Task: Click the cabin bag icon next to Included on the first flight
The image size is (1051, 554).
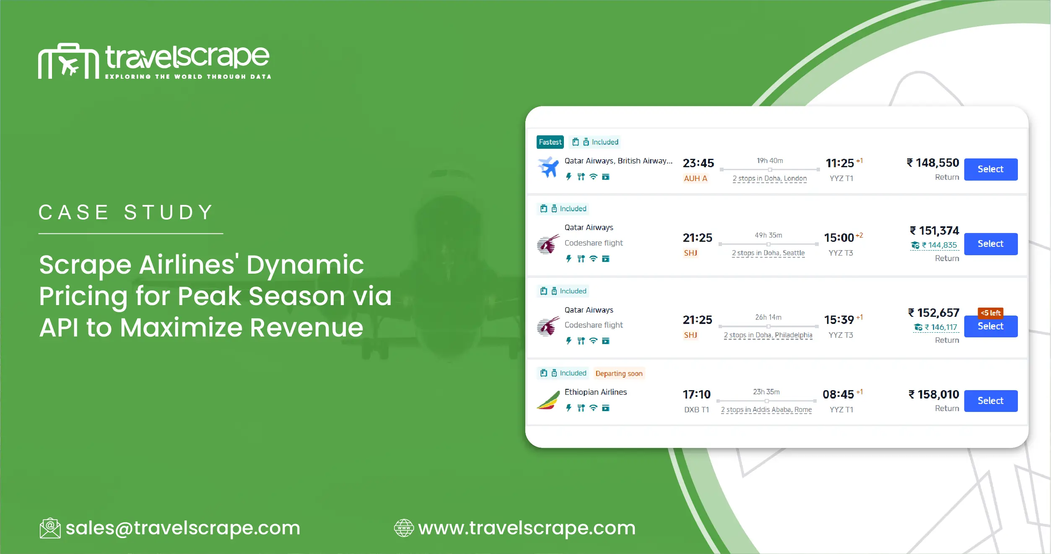Action: (x=575, y=142)
